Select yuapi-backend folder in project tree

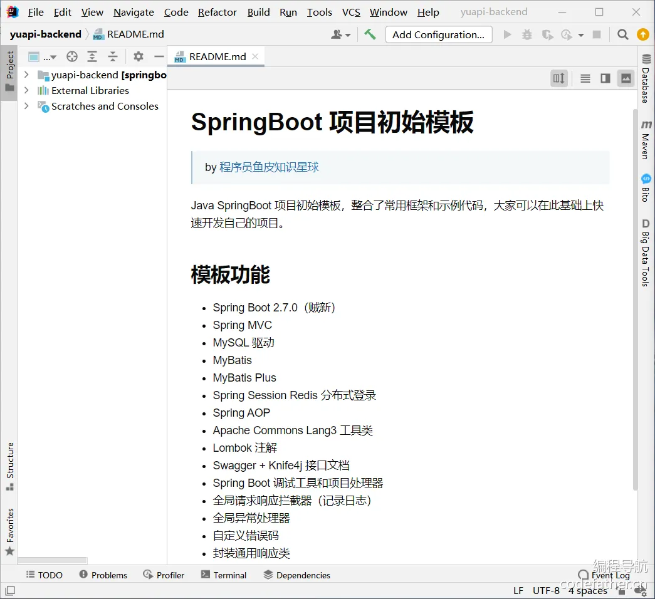click(x=102, y=75)
